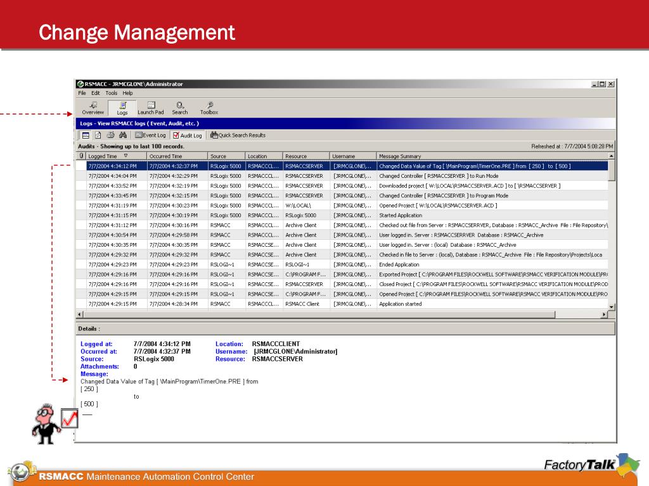Open the Tools menu
Screen dimensions: 649x486
(112, 93)
